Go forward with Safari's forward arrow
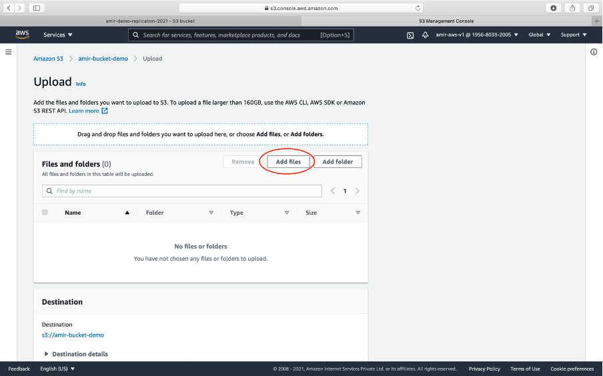603x376 pixels. [x=19, y=8]
